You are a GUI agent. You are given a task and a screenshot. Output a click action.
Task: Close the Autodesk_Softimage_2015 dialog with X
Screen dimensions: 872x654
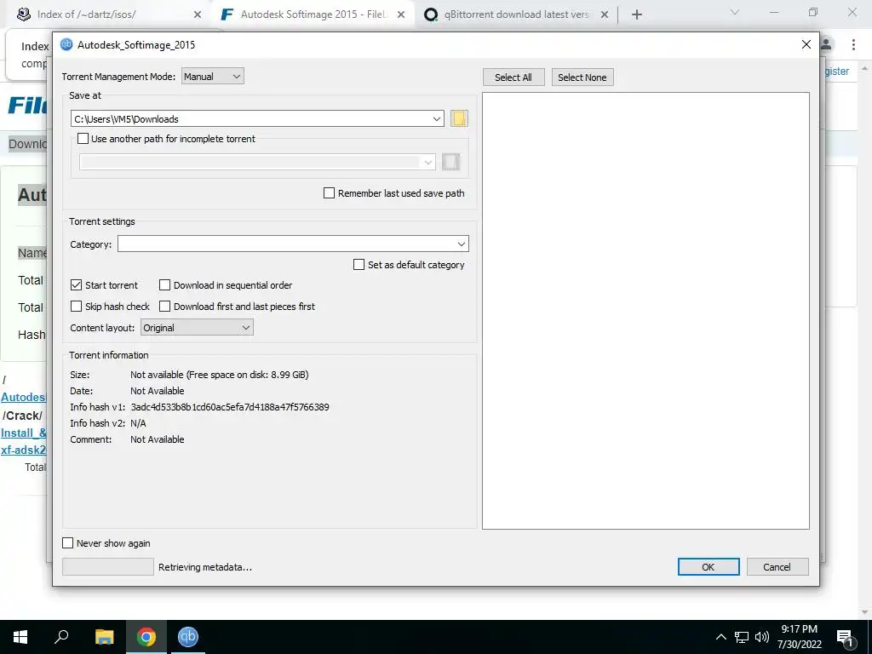click(806, 44)
